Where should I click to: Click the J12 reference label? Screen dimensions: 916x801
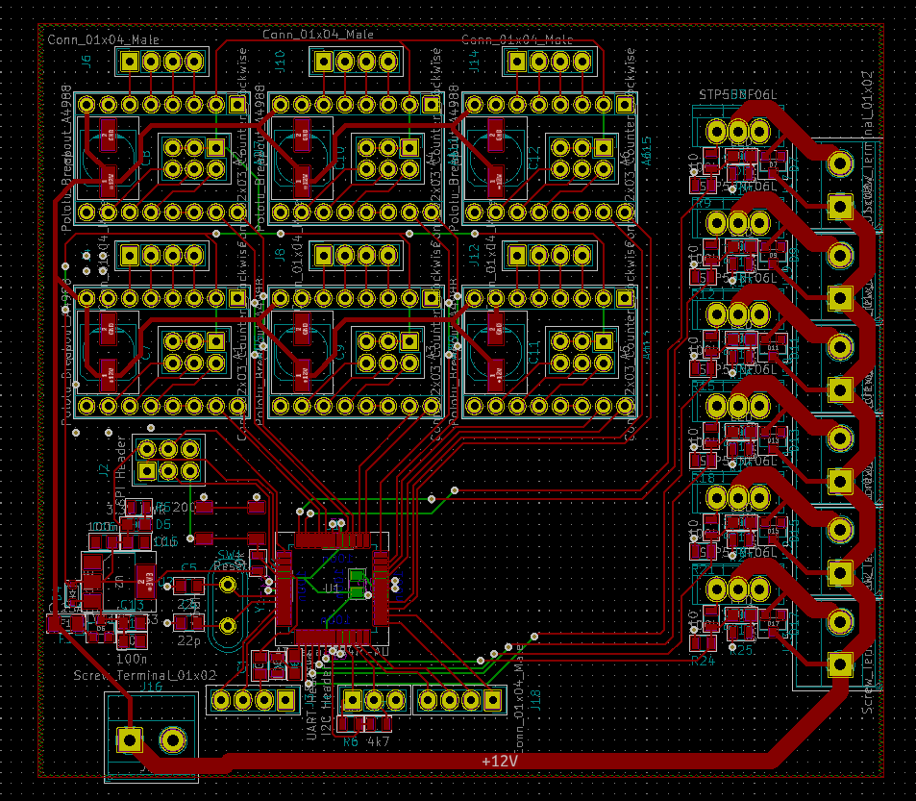[x=474, y=256]
